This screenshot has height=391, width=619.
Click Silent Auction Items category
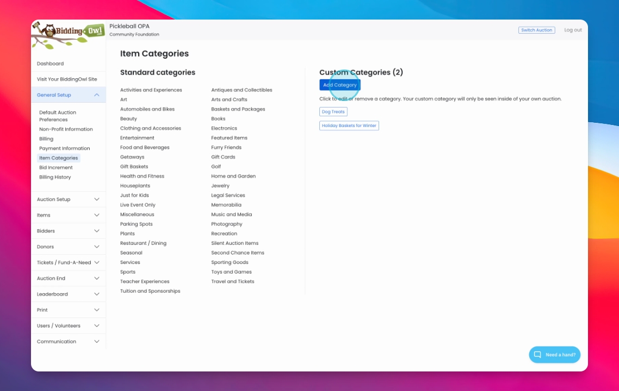[x=234, y=243]
